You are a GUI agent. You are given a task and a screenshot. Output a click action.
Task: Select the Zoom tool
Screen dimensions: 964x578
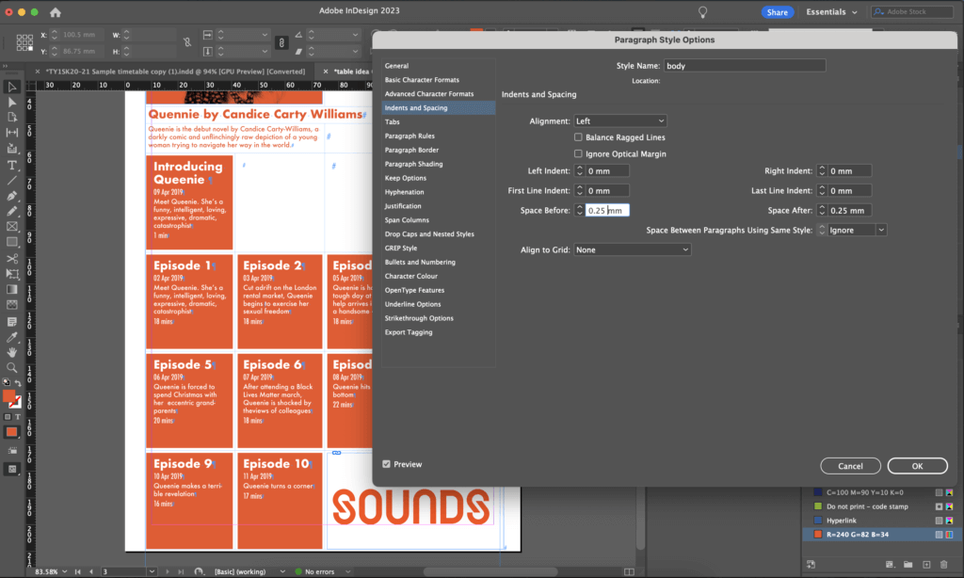(x=11, y=368)
